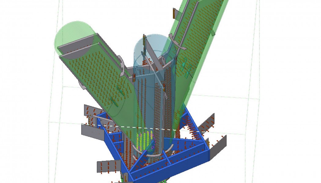The image size is (321, 183).
Task: Select the curved gray ring plate at cylinder base
Action: pos(153,155)
